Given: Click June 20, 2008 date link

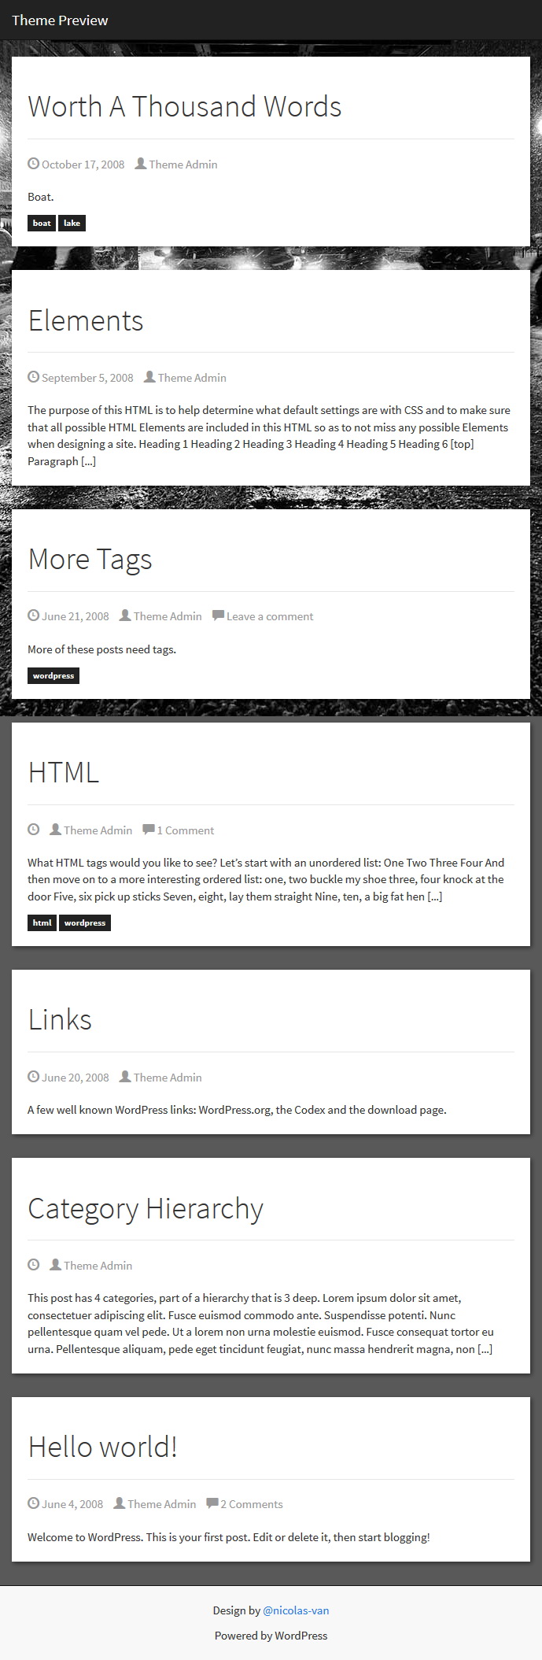Looking at the screenshot, I should 76,1077.
